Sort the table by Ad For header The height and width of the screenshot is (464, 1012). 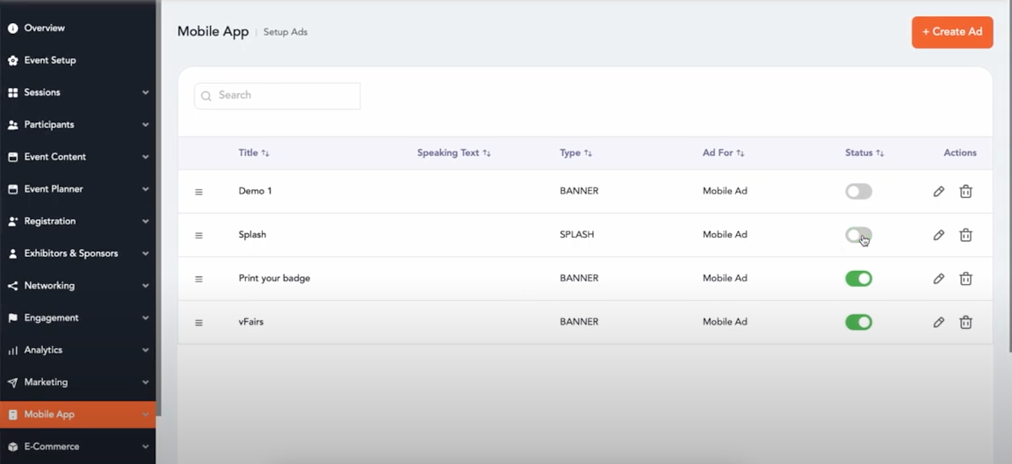pyautogui.click(x=723, y=153)
